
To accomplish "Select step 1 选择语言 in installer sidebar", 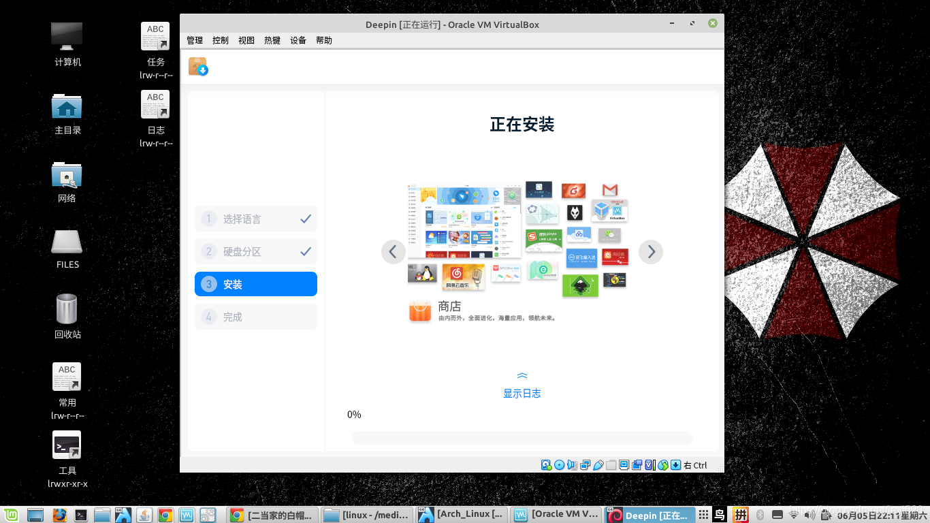I will click(x=256, y=219).
